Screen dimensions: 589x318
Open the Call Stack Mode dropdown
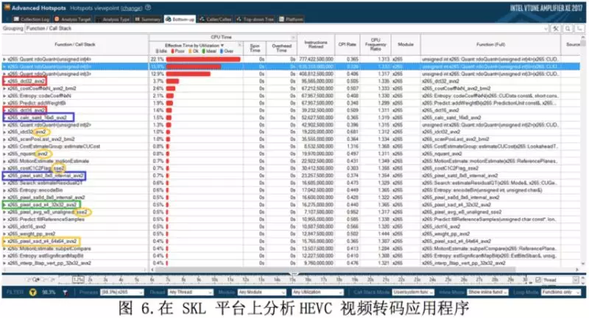coord(413,292)
